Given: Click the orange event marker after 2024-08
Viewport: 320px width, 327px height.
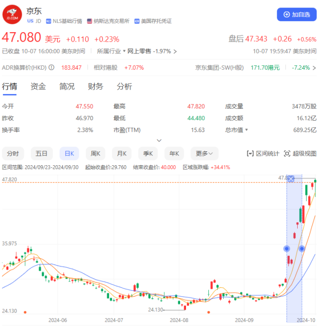Looking at the screenshot, I should (208, 312).
